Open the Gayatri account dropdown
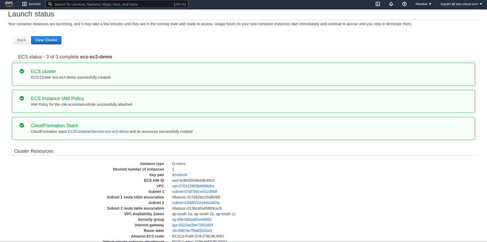 pyautogui.click(x=461, y=4)
